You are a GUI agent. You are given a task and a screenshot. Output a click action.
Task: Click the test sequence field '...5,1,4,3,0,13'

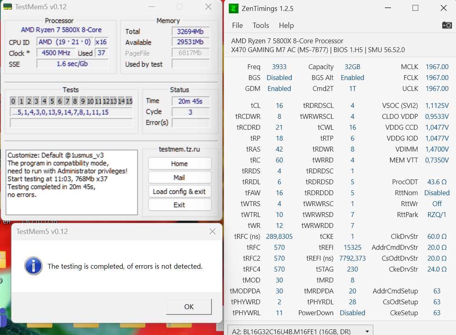point(71,112)
